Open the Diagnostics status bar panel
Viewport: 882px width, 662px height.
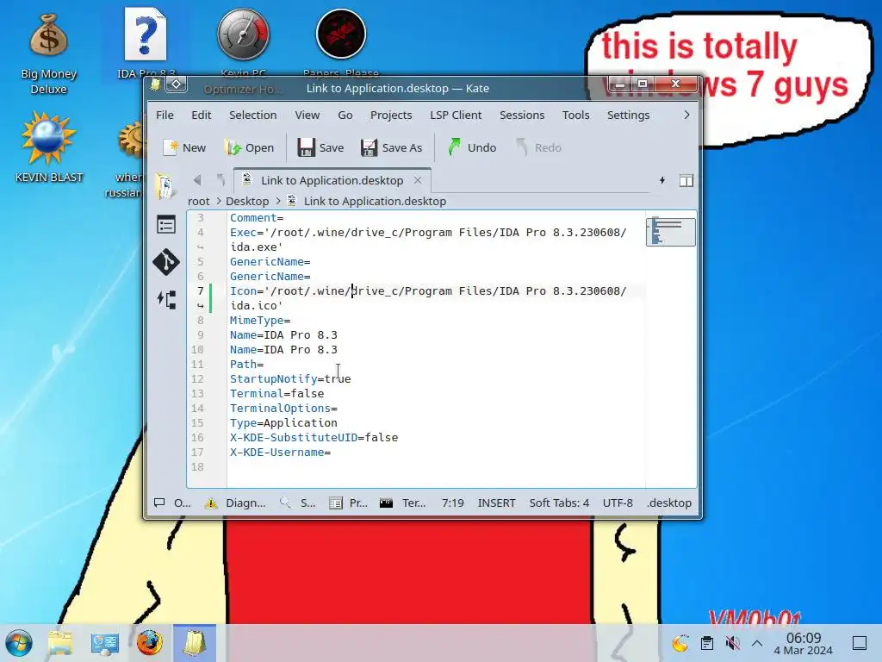(235, 503)
